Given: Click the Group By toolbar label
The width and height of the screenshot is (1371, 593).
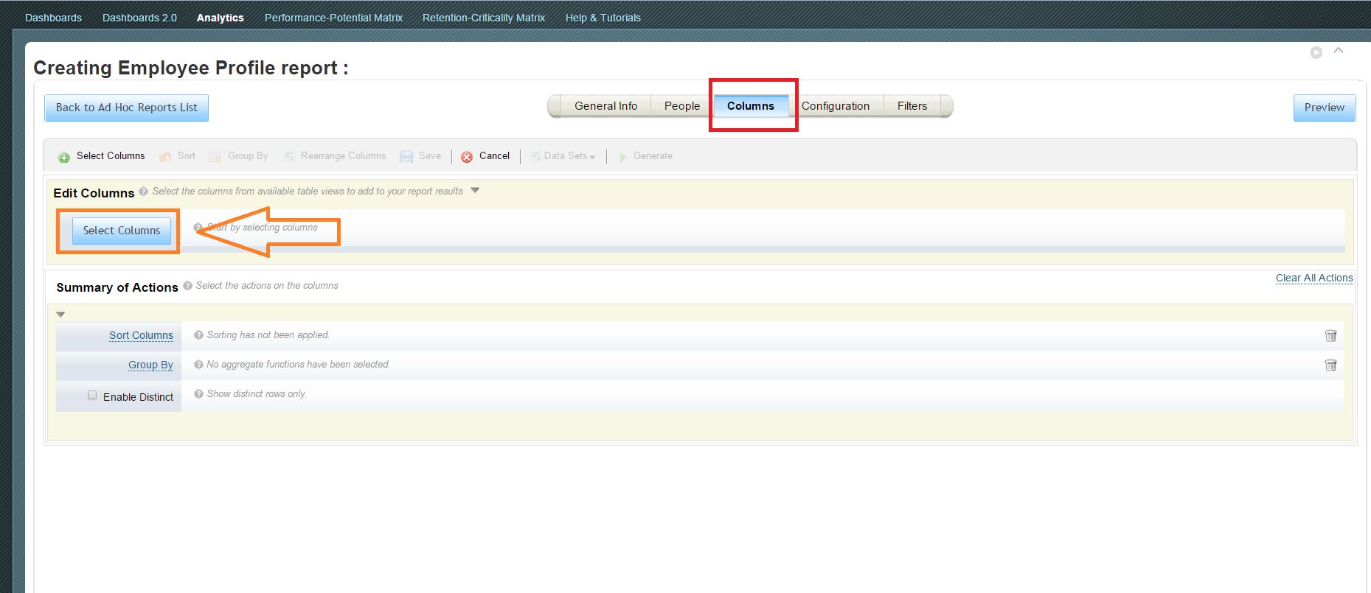Looking at the screenshot, I should (x=248, y=156).
